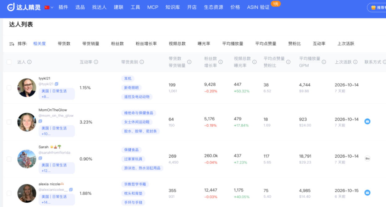Sort list by 带货数

(x=64, y=44)
